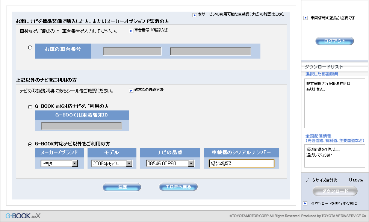This screenshot has height=222, width=369.
Task: Click the 決定 button
Action: coord(122,187)
